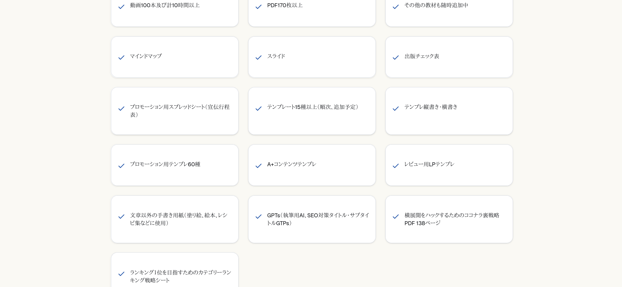Click the テンプレート15種以上 text label
Image resolution: width=622 pixels, height=287 pixels.
(x=313, y=107)
